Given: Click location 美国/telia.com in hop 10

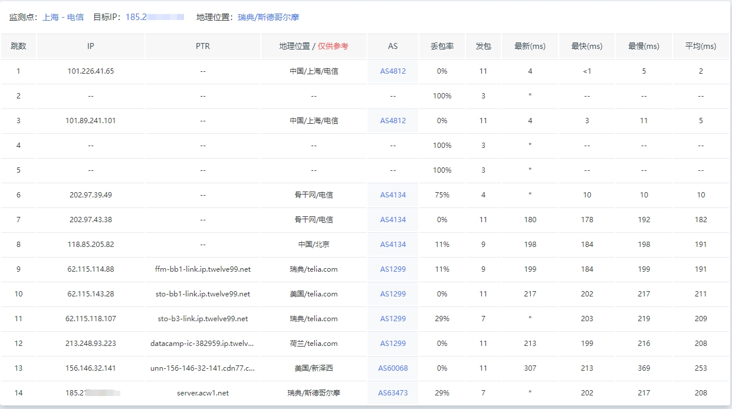Looking at the screenshot, I should (x=314, y=294).
